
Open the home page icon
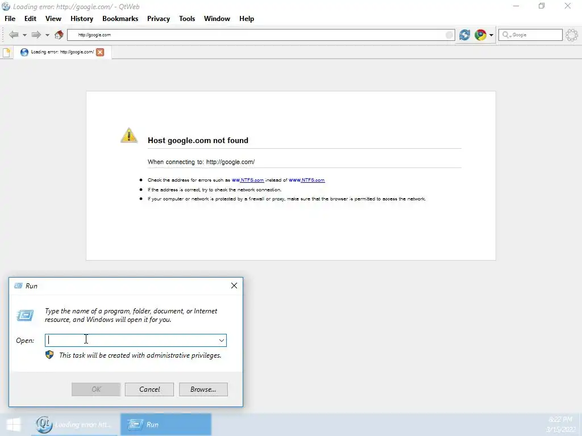[x=59, y=35]
